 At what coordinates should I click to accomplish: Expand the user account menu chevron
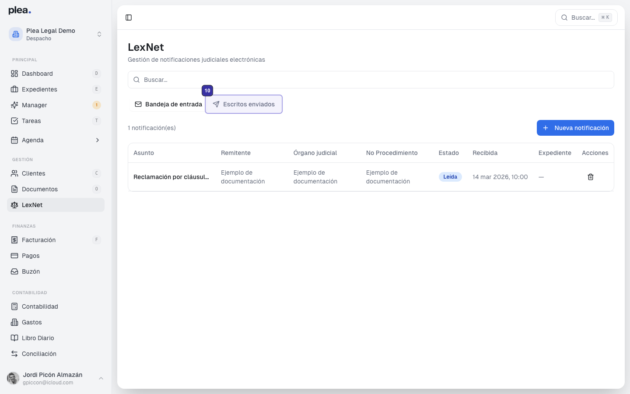(x=101, y=378)
